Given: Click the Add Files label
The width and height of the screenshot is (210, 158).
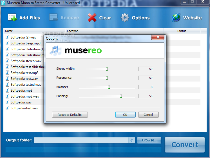Looking at the screenshot, I should click(x=30, y=18).
